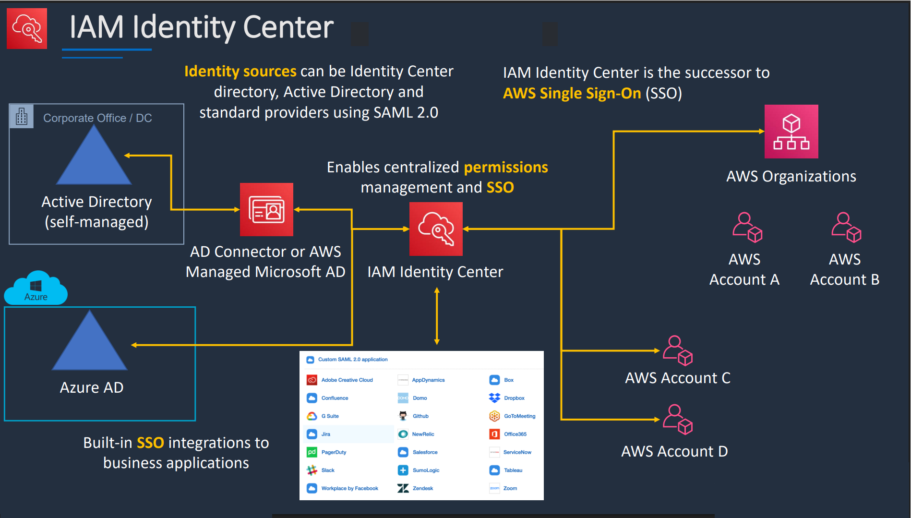Viewport: 911px width, 518px height.
Task: Click the "AWS Account D" label
Action: (674, 452)
